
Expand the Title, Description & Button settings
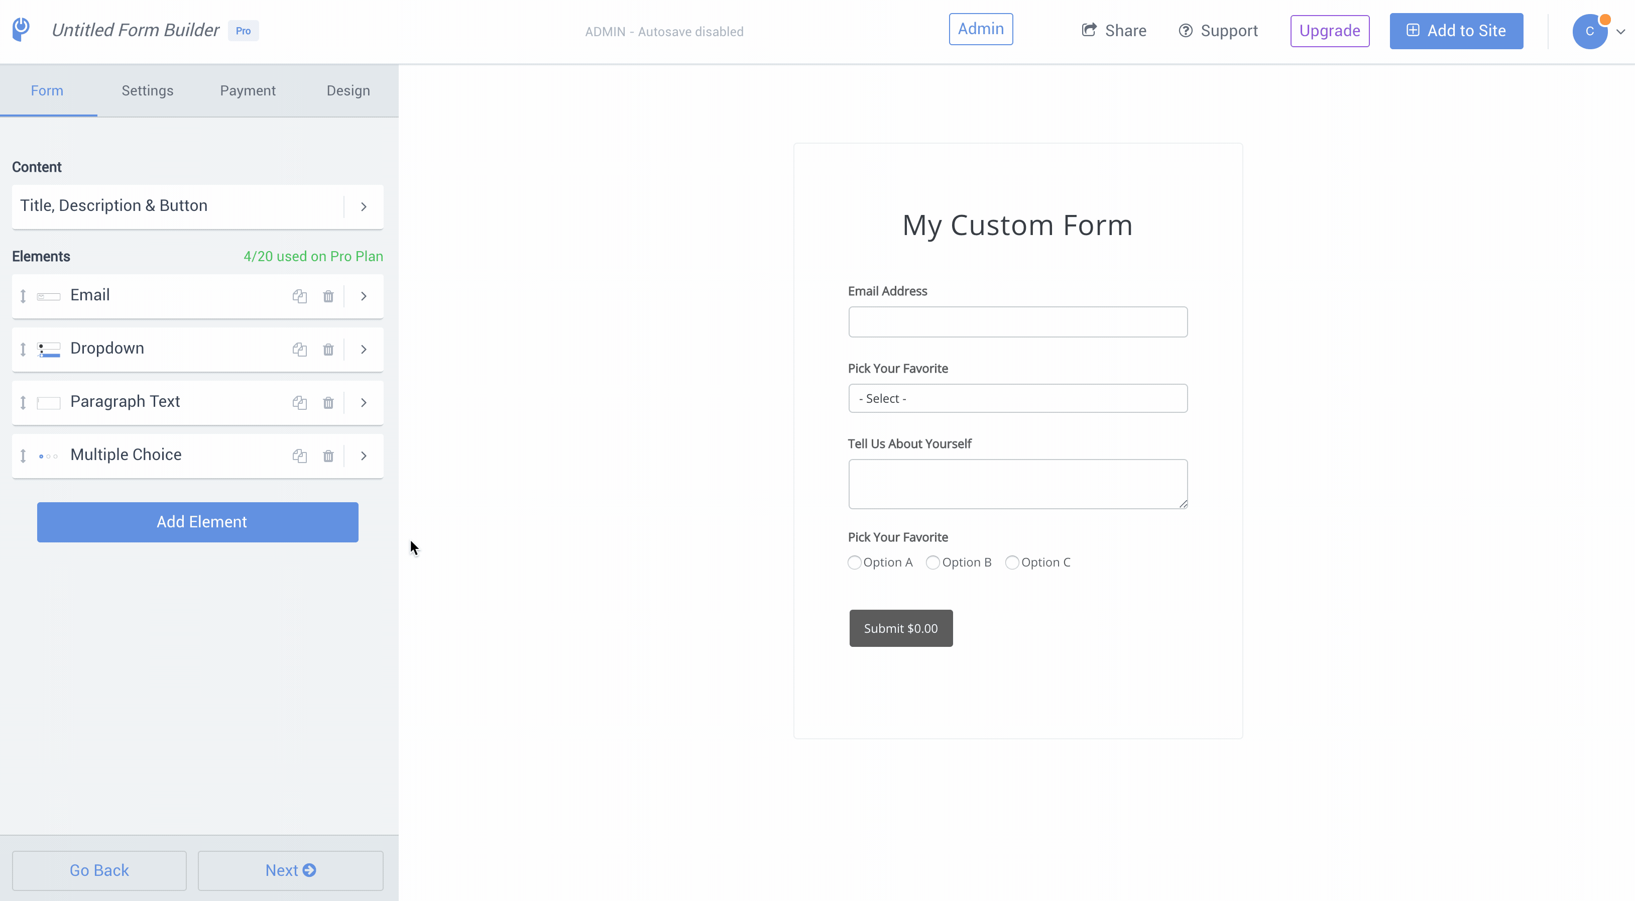[363, 206]
